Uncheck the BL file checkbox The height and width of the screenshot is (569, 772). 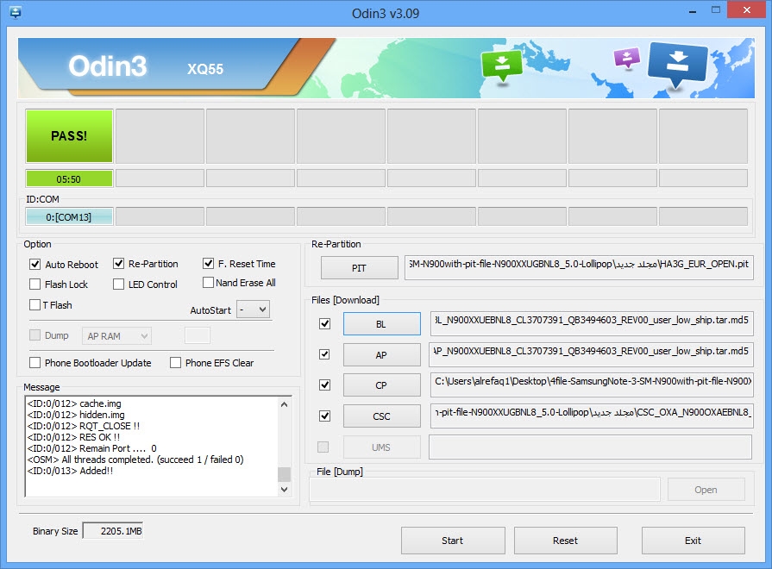pyautogui.click(x=324, y=323)
